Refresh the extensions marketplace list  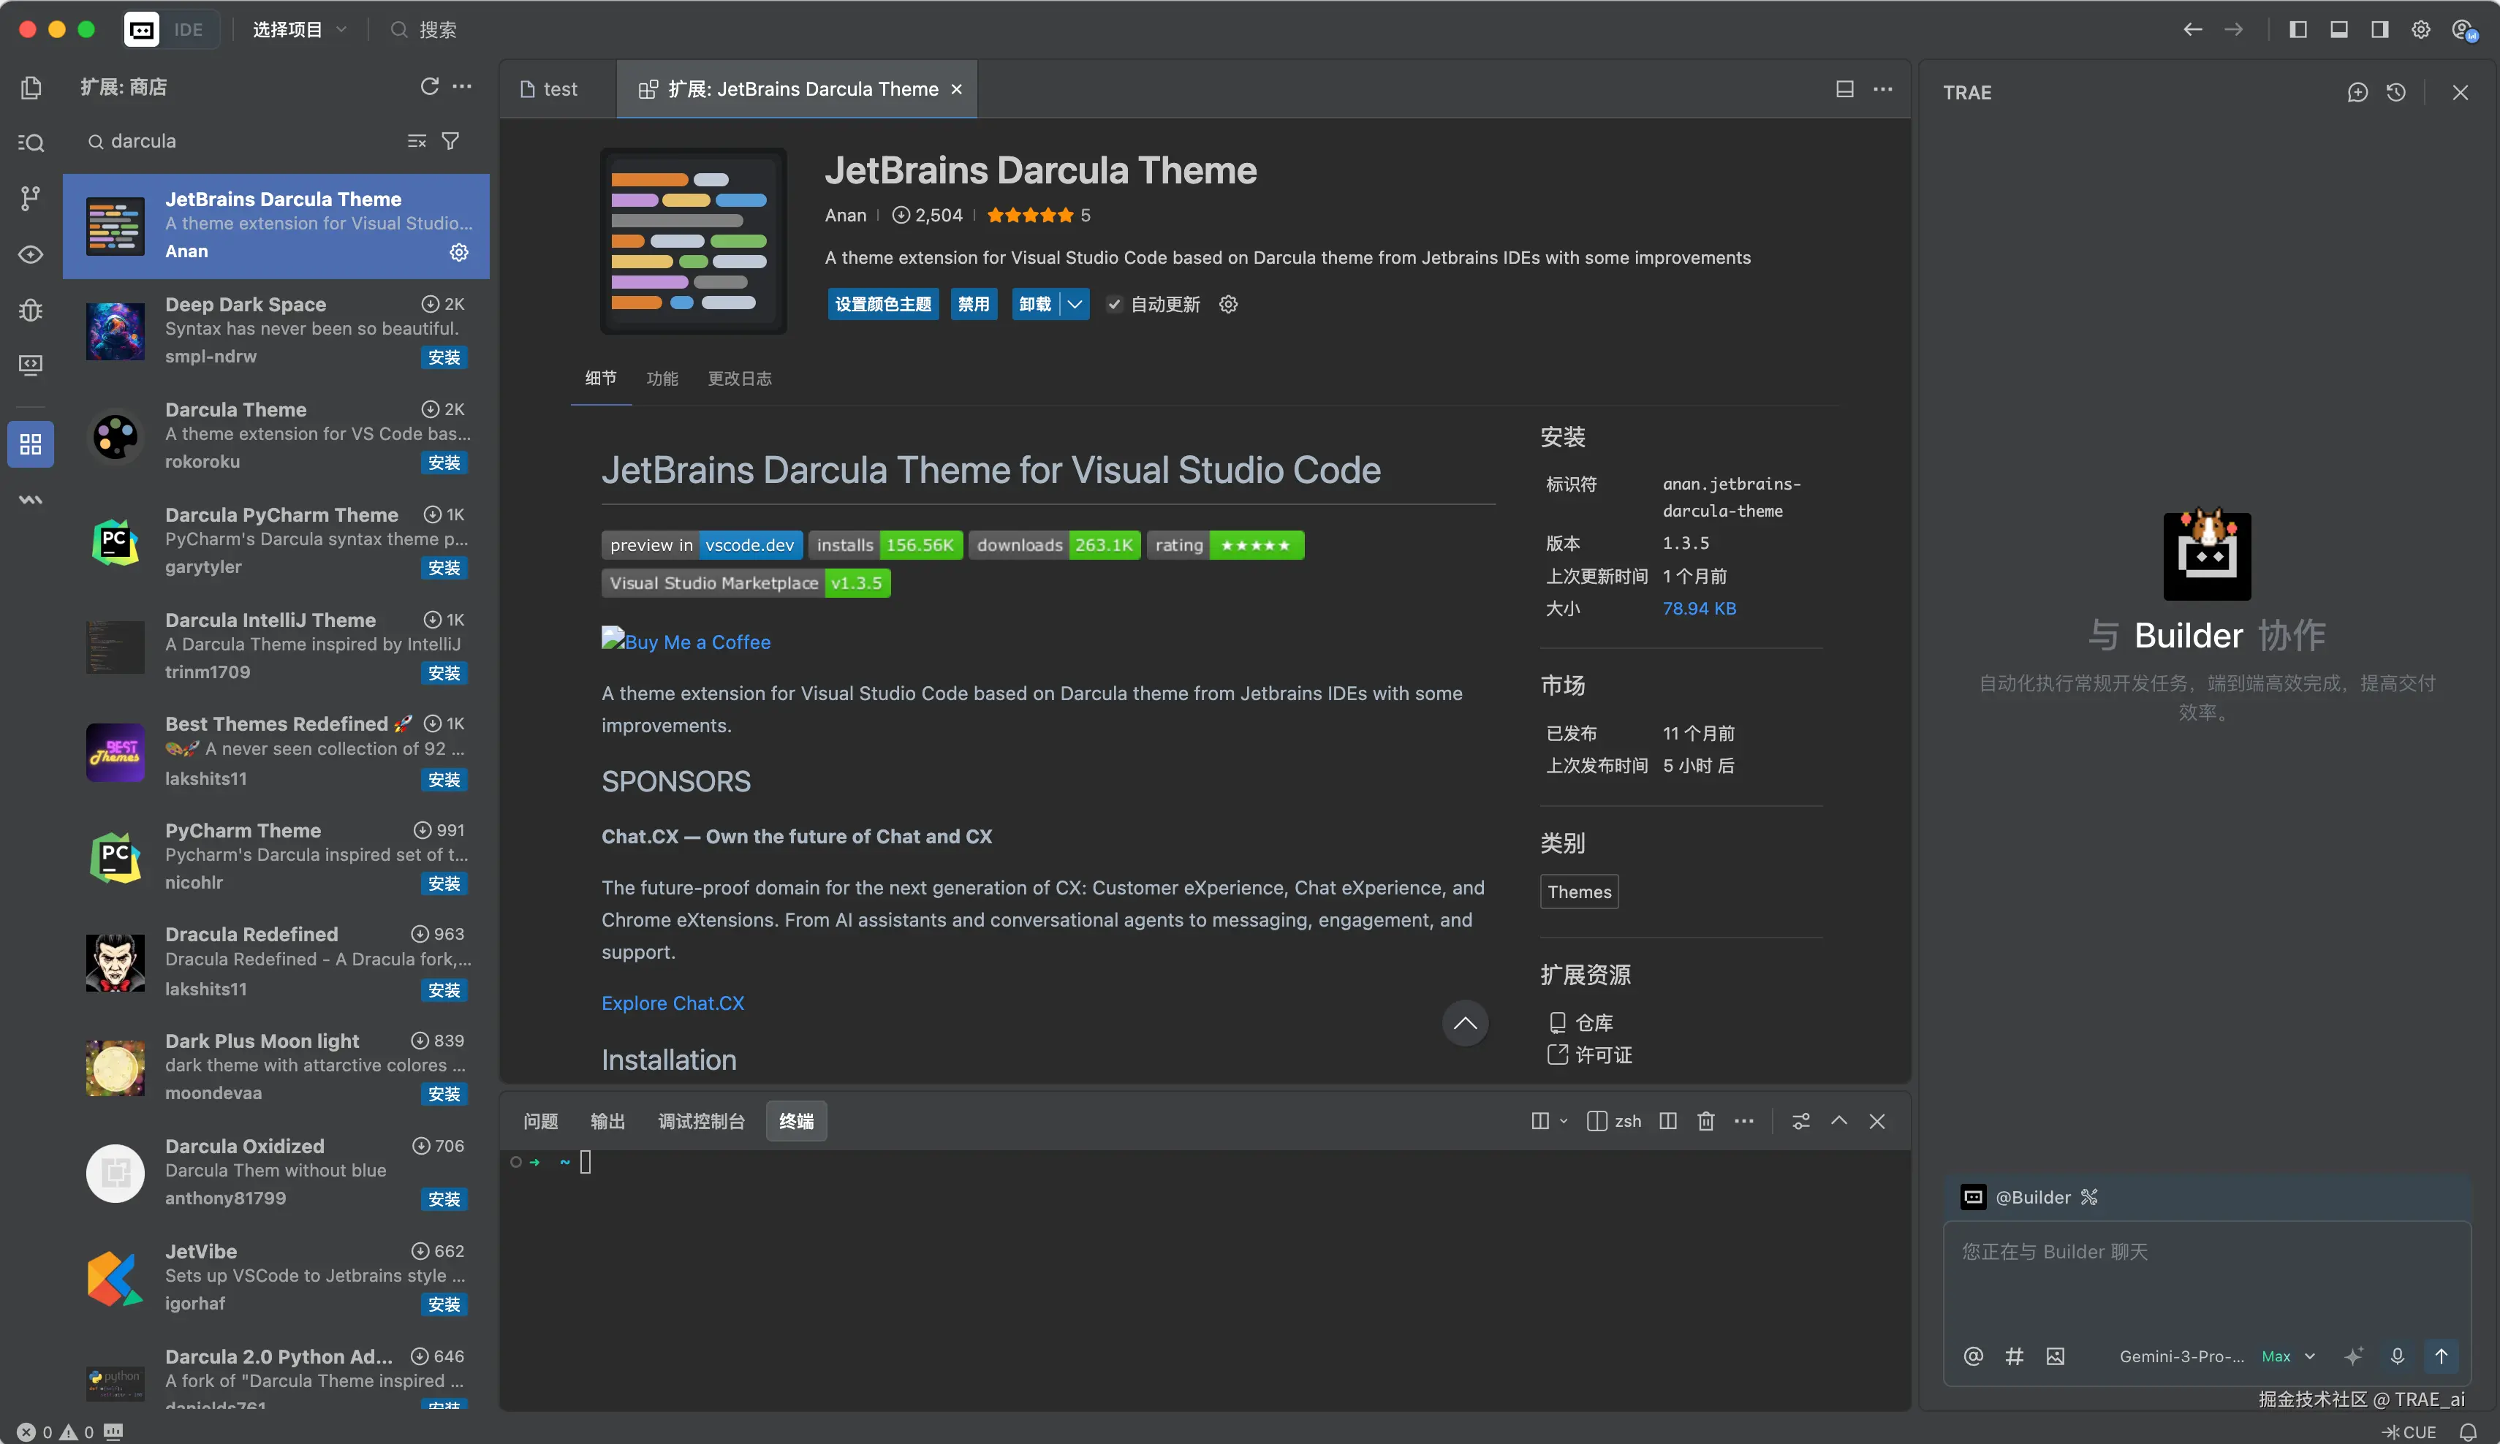point(428,87)
